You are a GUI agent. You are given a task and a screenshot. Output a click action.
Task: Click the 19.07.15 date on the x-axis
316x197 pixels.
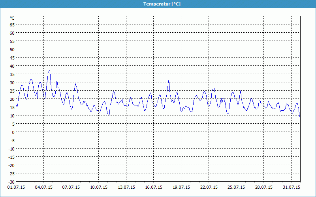click(x=181, y=187)
